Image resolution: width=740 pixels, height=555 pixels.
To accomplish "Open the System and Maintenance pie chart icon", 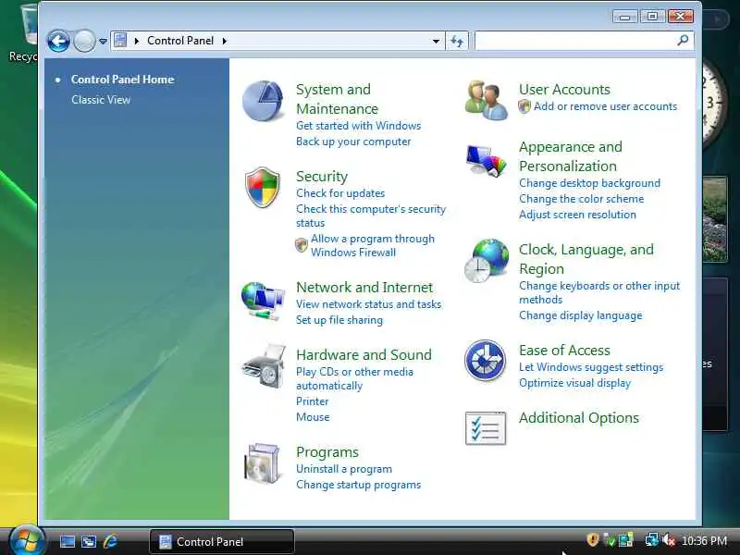I will [x=263, y=101].
